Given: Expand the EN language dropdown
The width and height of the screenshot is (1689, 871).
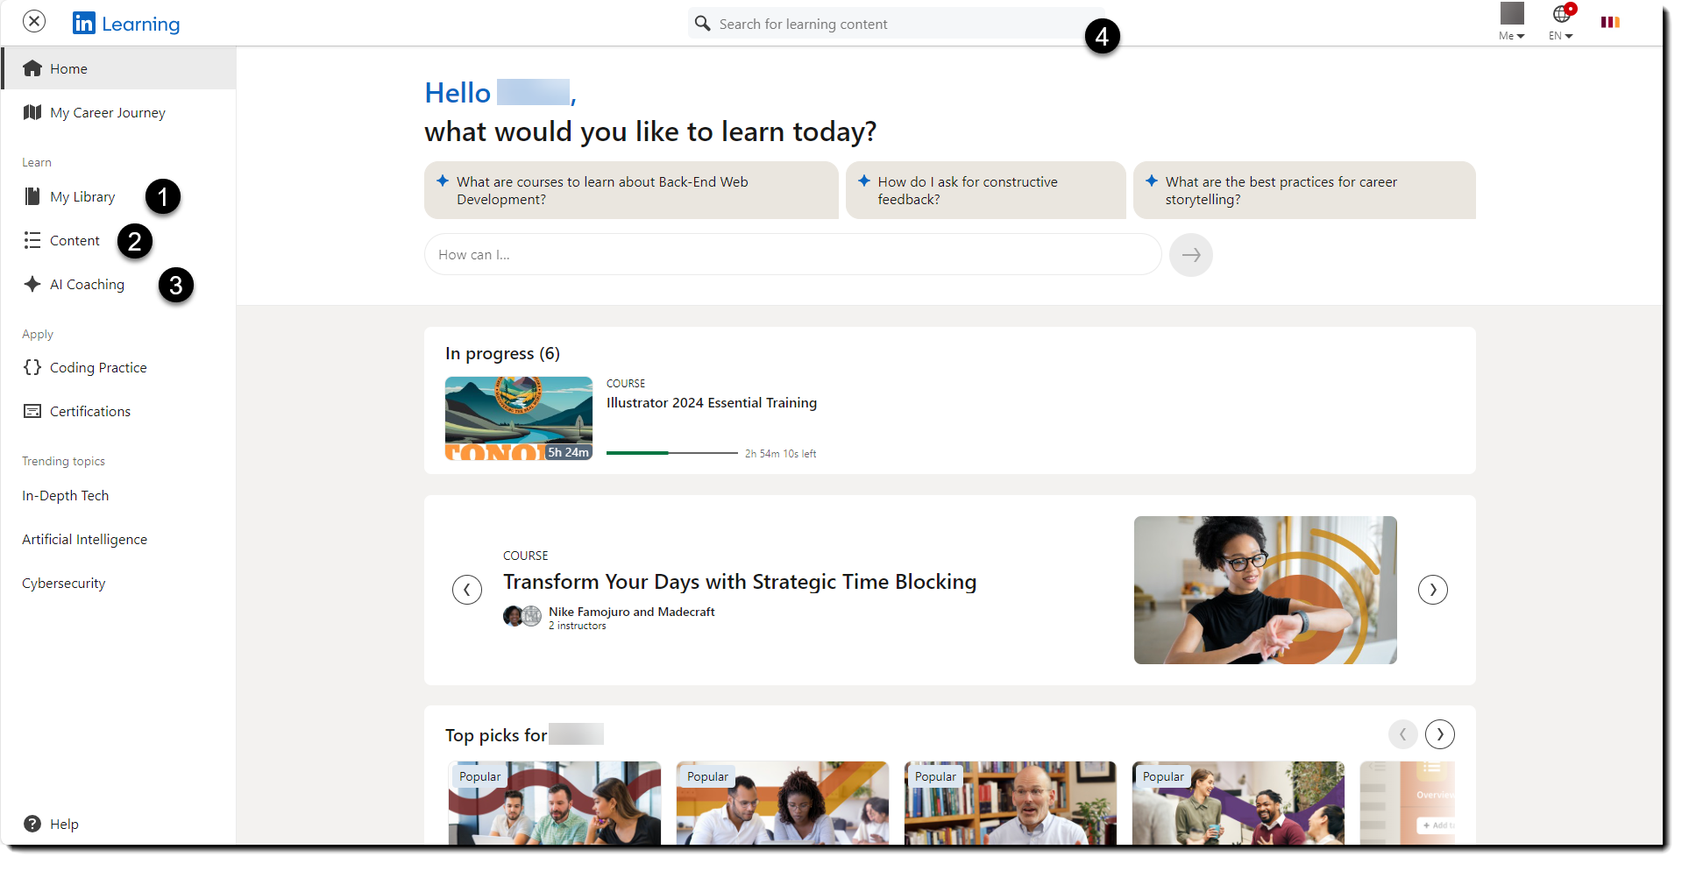Looking at the screenshot, I should coord(1561,24).
